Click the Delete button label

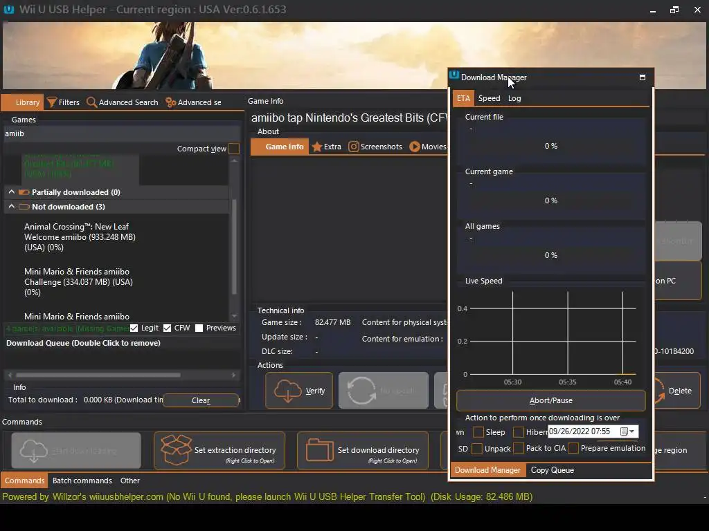[680, 391]
